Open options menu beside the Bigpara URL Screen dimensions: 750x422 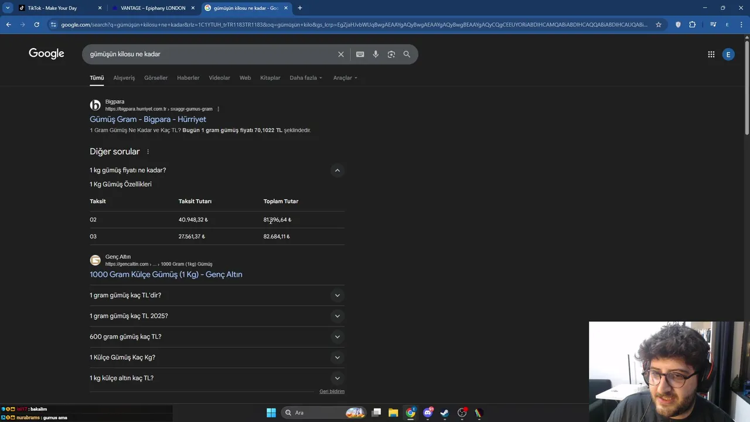[218, 109]
